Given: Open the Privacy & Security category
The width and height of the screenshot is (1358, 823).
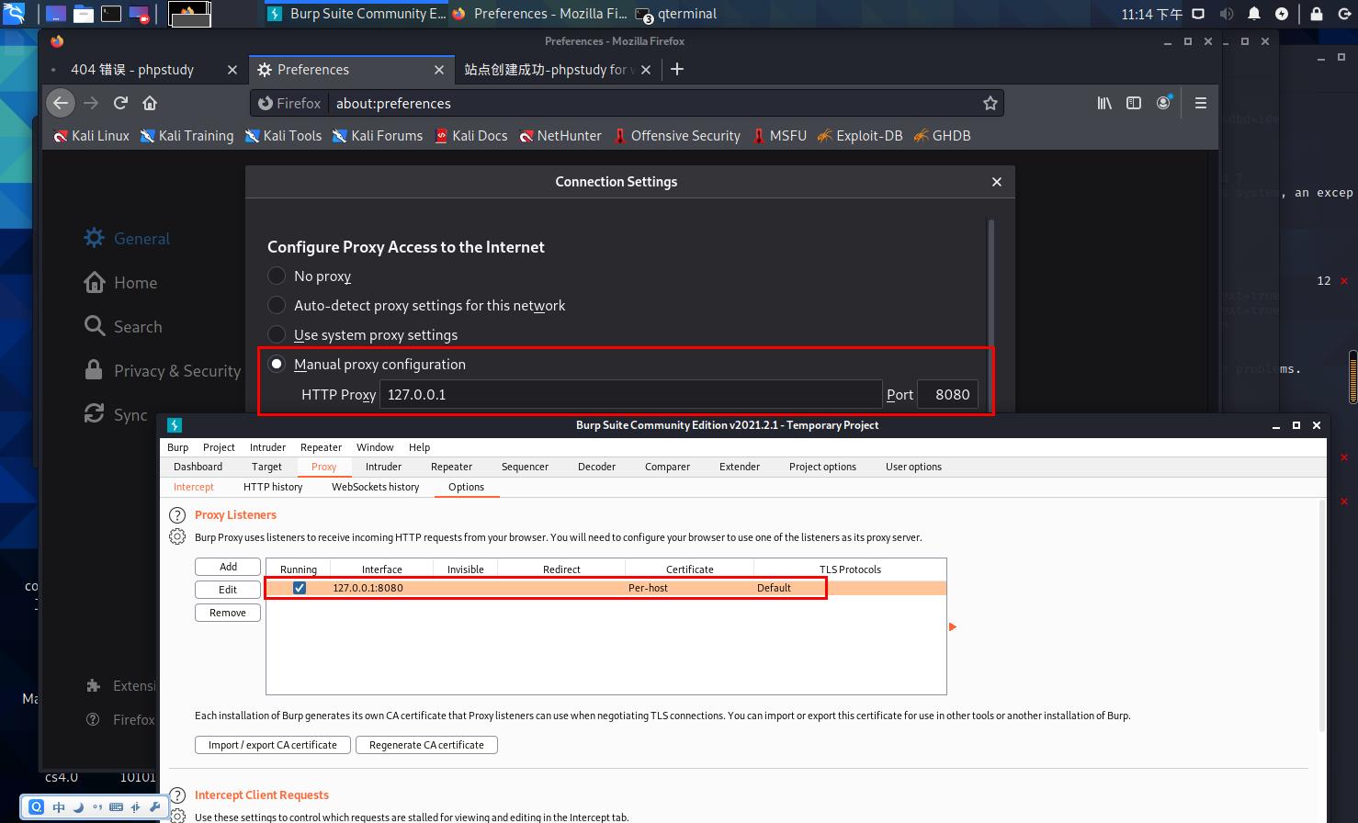Looking at the screenshot, I should [163, 370].
